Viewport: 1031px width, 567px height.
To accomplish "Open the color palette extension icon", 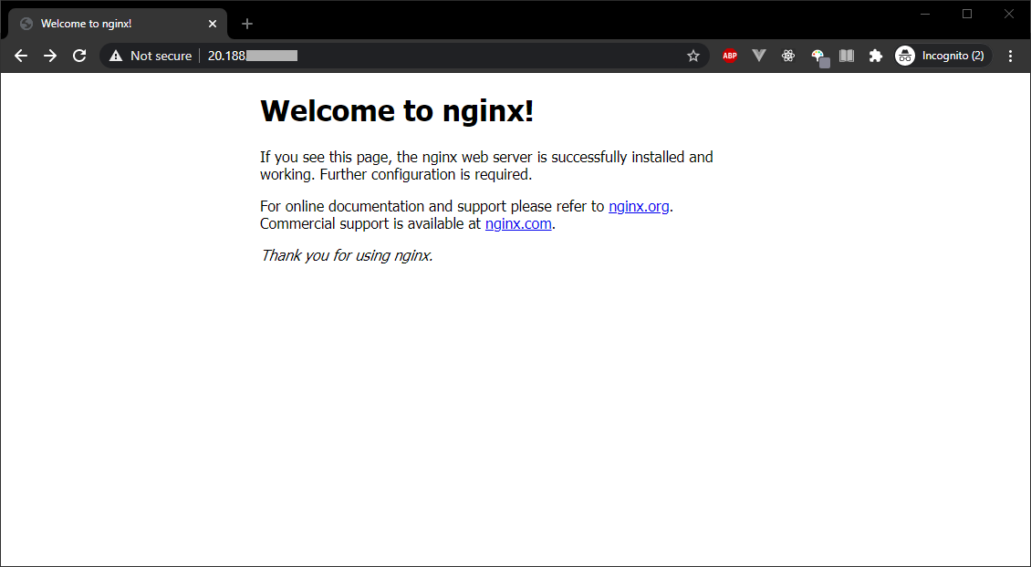I will coord(818,57).
